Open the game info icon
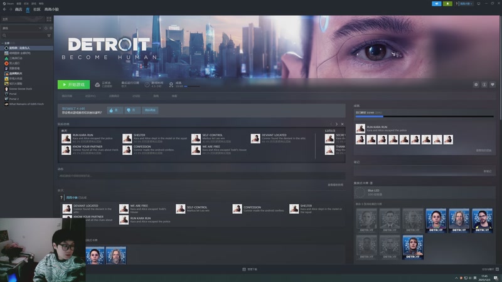 pyautogui.click(x=484, y=85)
